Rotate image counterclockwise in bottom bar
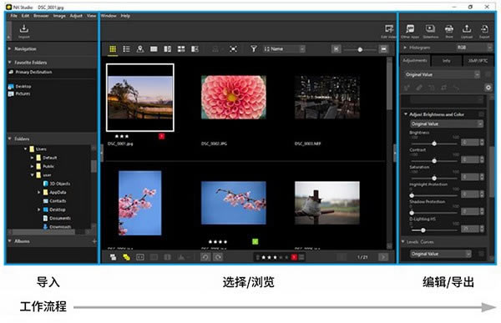The width and height of the screenshot is (501, 323). click(205, 257)
